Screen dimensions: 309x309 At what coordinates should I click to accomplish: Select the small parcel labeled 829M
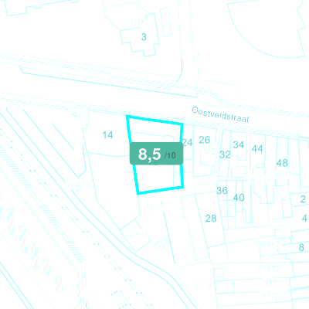(x=137, y=235)
